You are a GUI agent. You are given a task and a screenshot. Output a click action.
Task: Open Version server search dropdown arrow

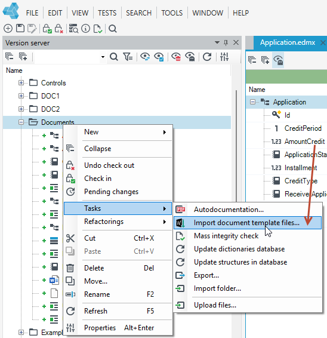(103, 57)
